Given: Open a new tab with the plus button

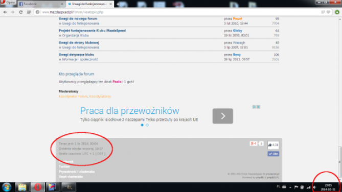Looking at the screenshot, I should click(118, 4).
